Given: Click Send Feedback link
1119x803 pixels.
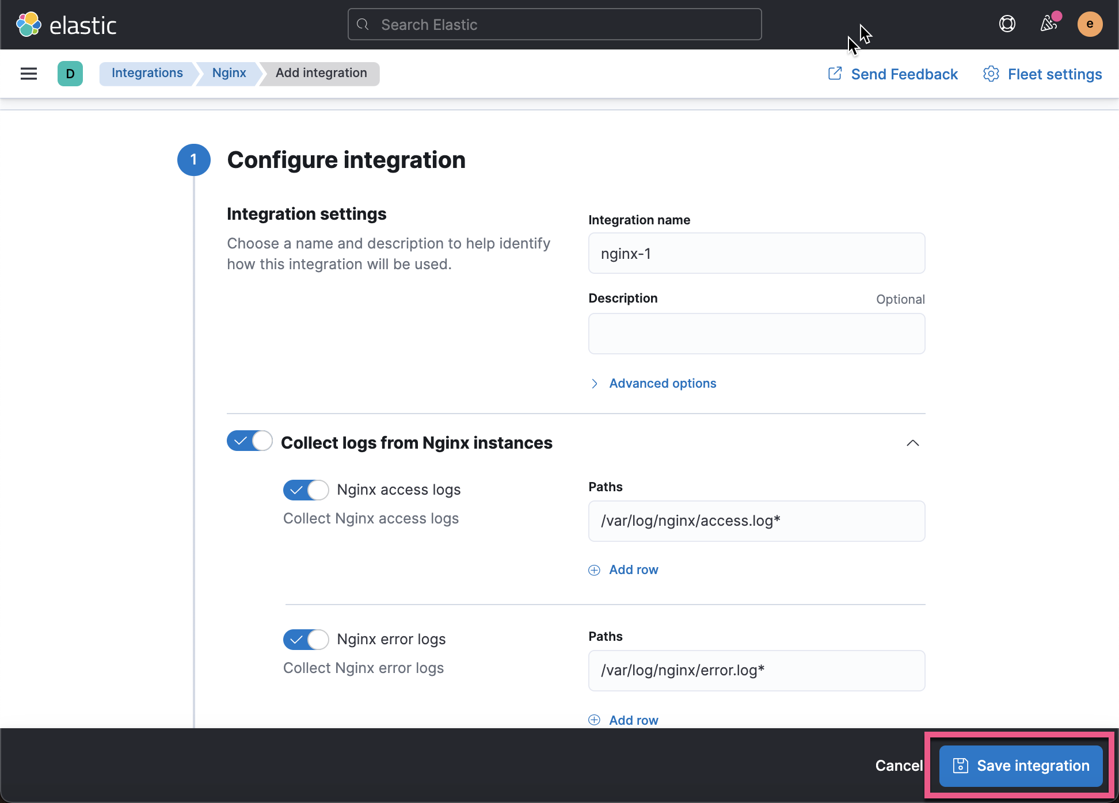Looking at the screenshot, I should click(893, 74).
